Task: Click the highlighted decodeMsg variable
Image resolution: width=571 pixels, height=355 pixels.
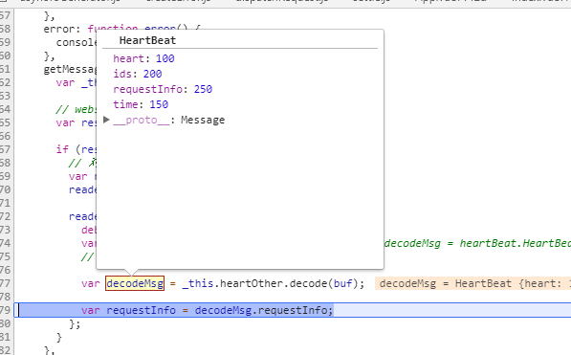Action: 135,283
